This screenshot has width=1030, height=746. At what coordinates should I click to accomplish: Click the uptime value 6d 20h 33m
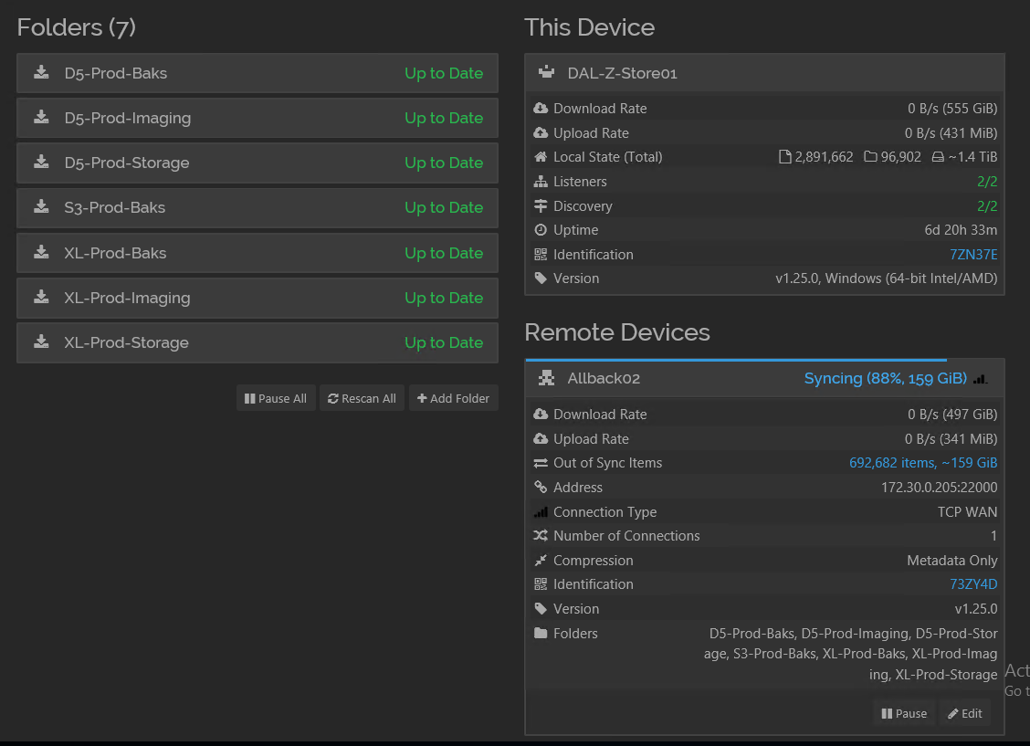(961, 230)
